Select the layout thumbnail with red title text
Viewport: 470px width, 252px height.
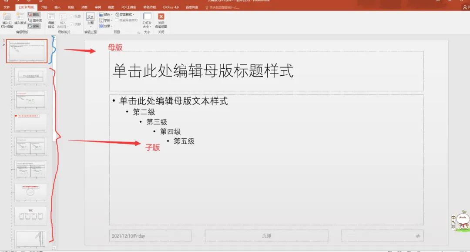[x=30, y=123]
